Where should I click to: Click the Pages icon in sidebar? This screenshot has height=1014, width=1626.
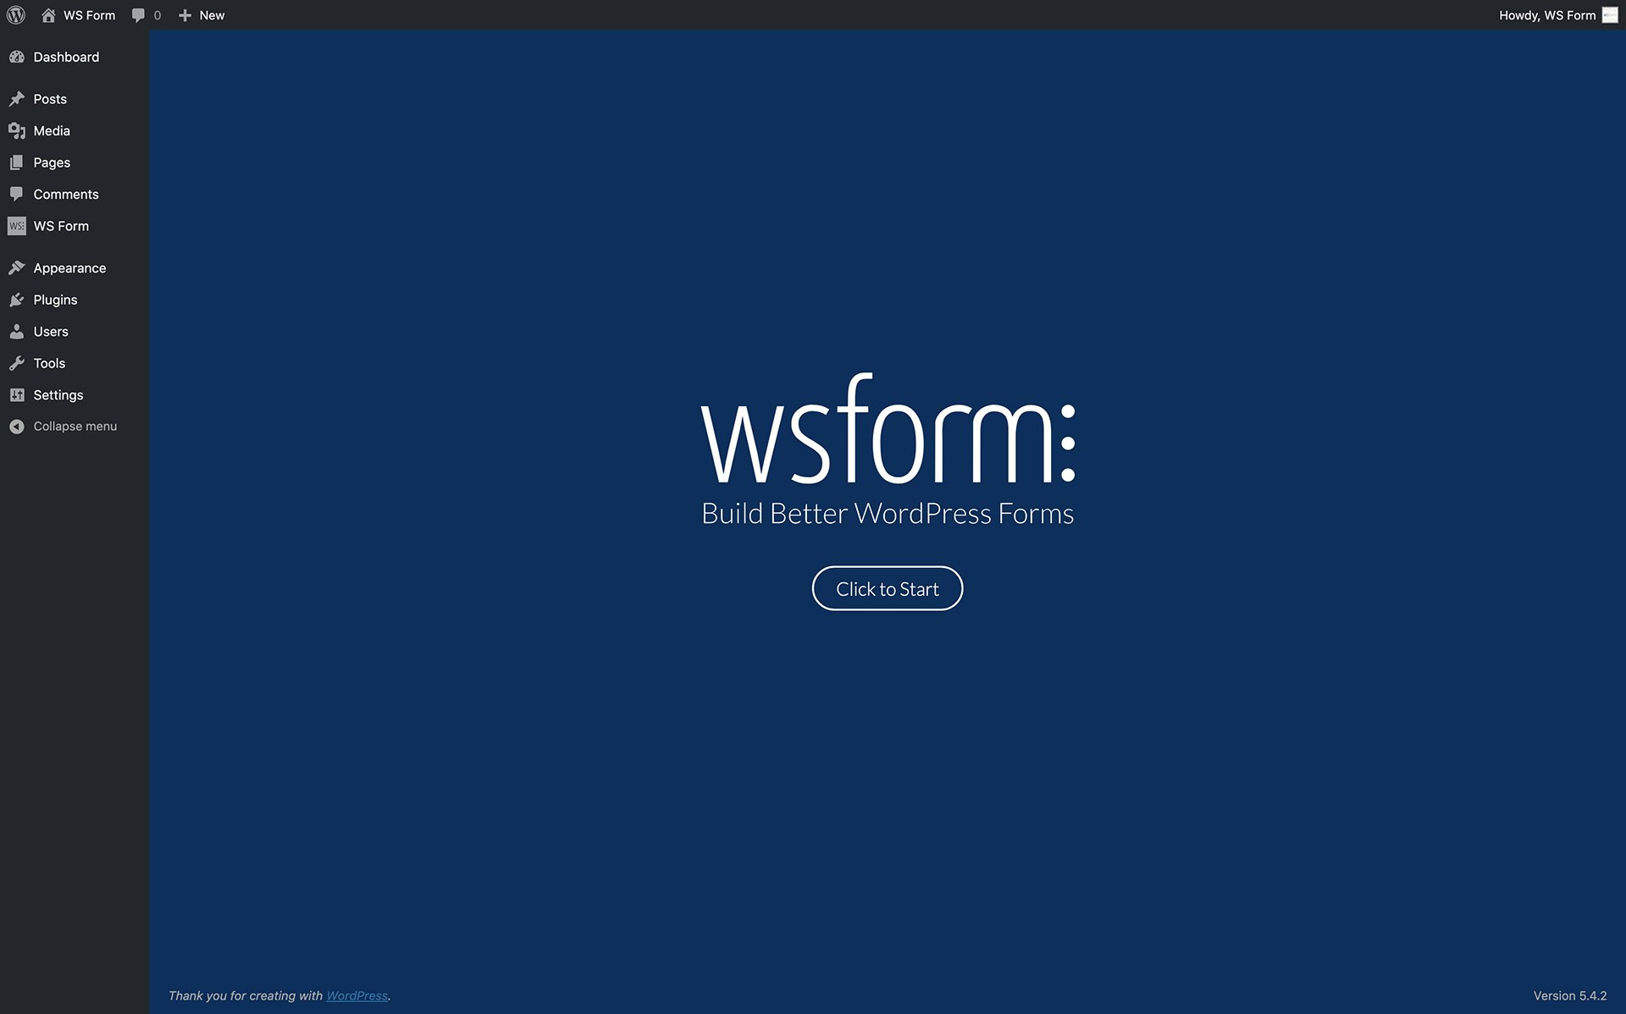click(x=18, y=163)
